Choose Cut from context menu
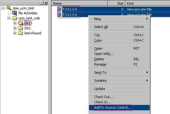 pyautogui.click(x=119, y=35)
